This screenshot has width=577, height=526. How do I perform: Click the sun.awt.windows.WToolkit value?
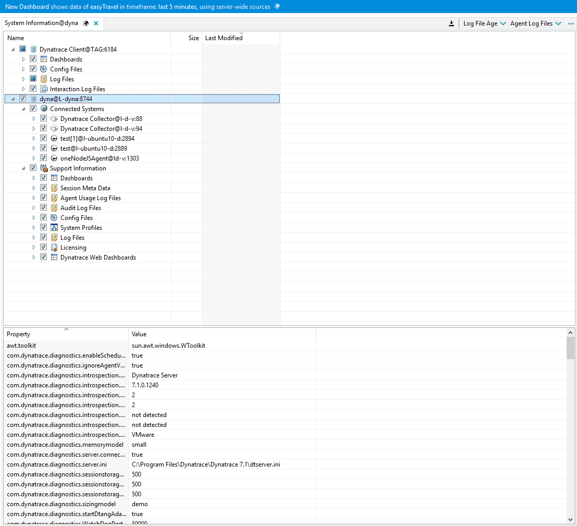[169, 346]
